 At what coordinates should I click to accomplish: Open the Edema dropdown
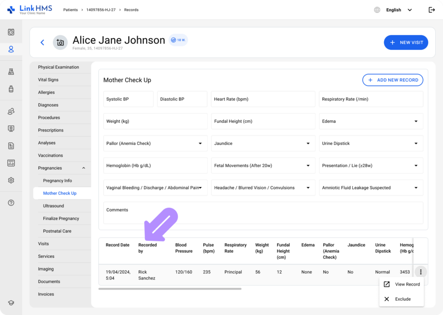coord(371,122)
